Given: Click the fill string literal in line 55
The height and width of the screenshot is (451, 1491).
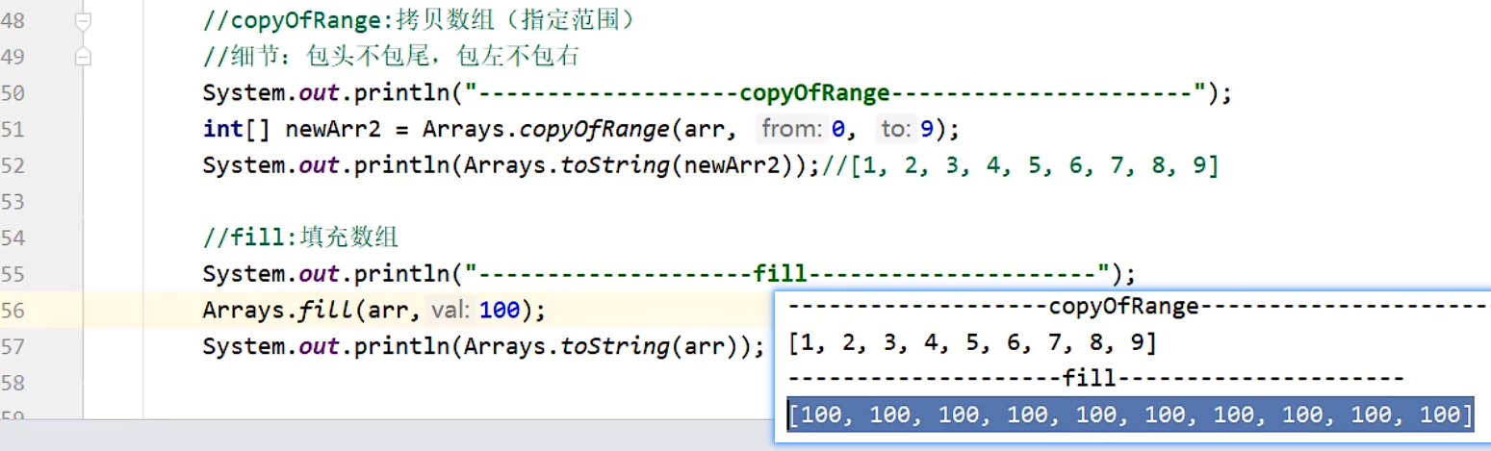Looking at the screenshot, I should click(x=787, y=274).
